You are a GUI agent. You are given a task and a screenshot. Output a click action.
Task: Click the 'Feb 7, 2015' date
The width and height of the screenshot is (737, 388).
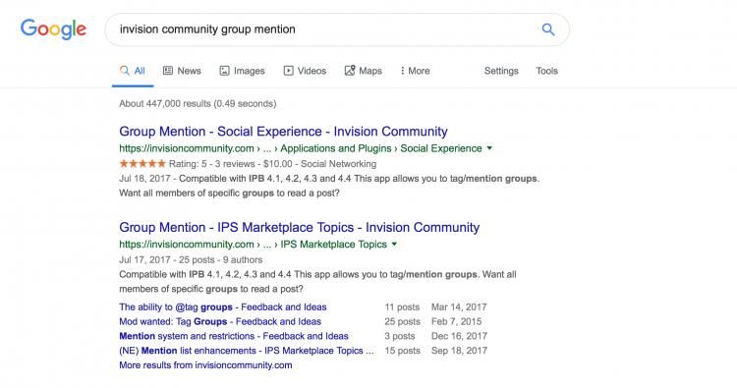tap(456, 322)
